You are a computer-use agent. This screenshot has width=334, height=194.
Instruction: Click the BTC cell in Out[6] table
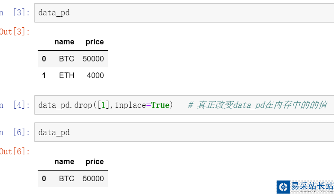click(x=66, y=179)
